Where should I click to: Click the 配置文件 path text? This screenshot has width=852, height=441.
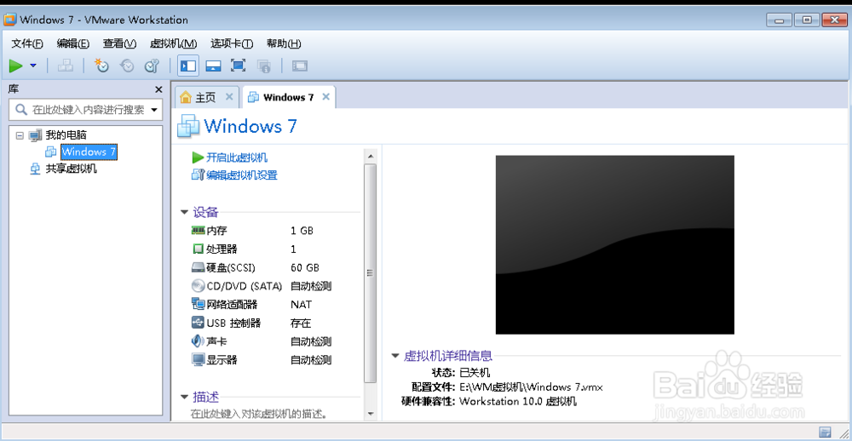coord(531,387)
